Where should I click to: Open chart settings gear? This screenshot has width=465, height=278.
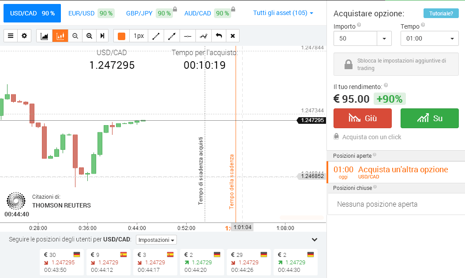pos(24,36)
